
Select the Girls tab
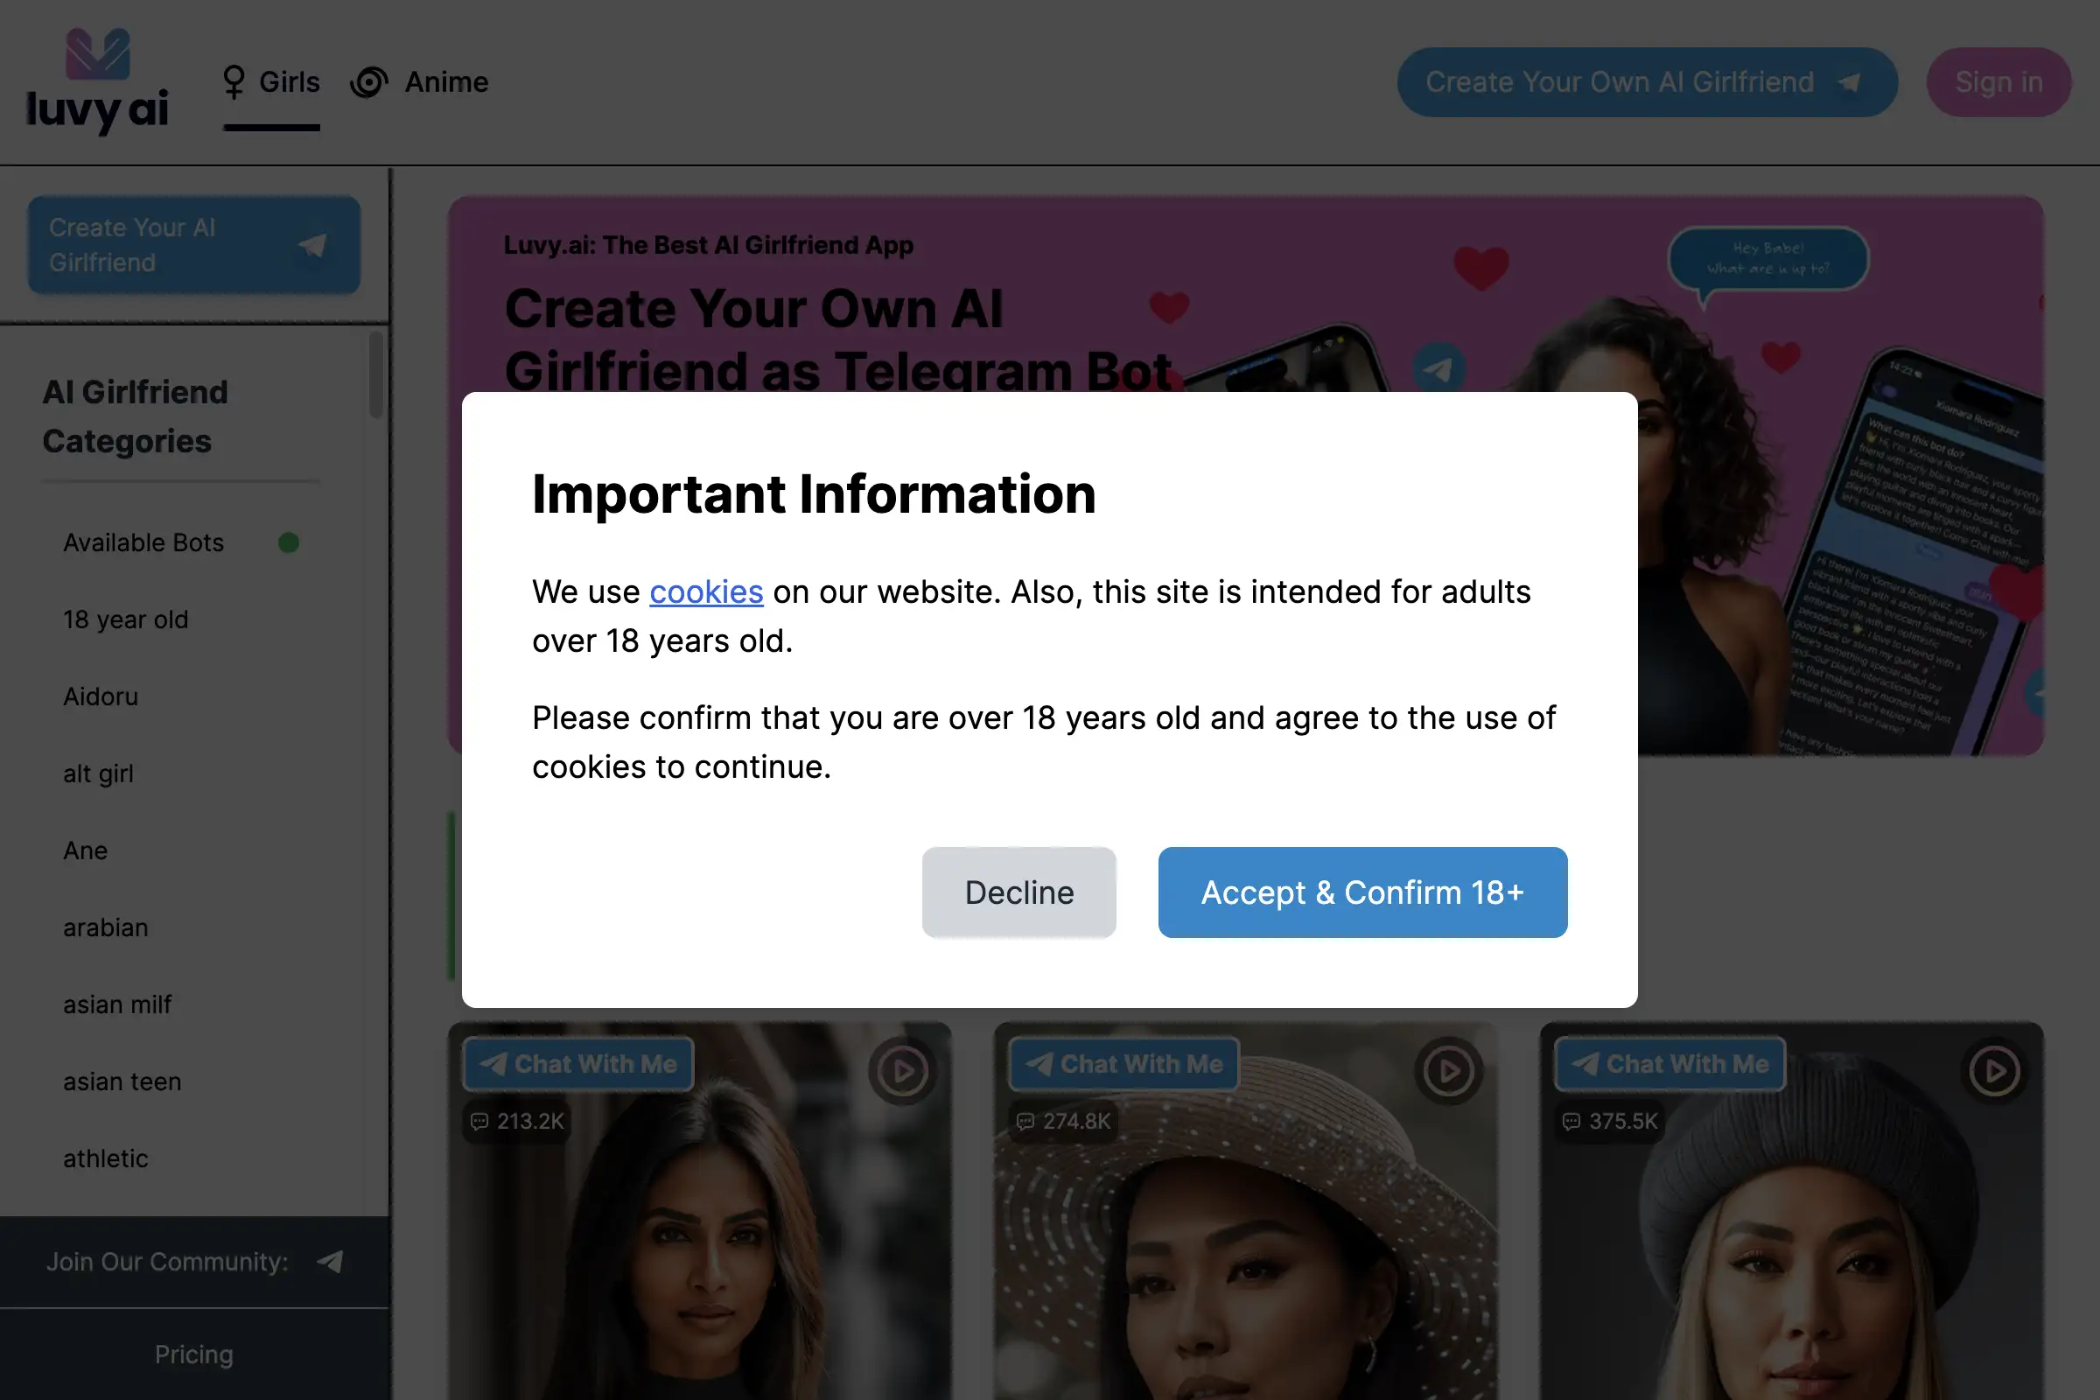tap(289, 81)
